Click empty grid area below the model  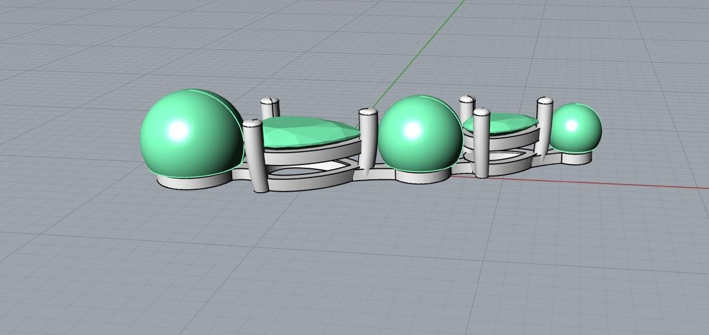tap(354, 266)
